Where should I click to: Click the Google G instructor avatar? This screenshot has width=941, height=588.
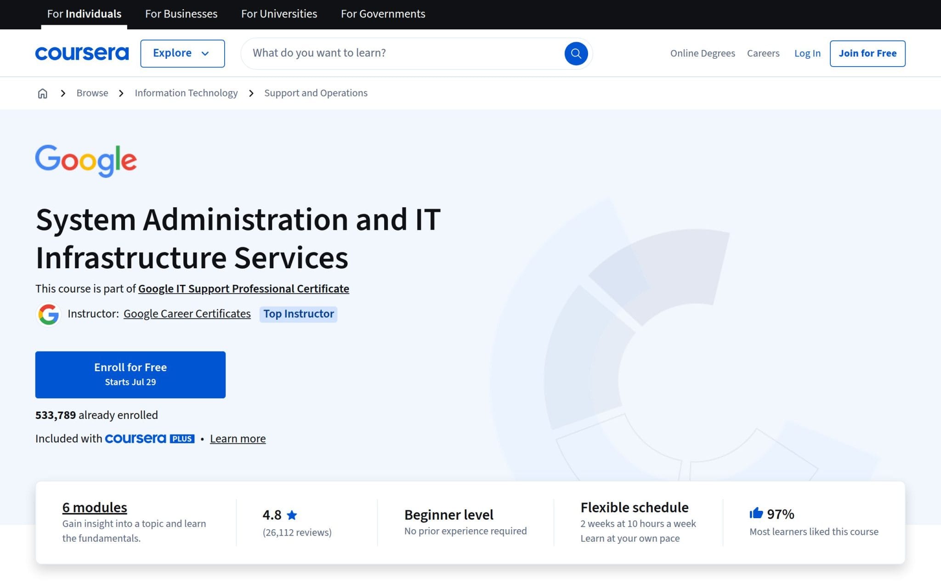[x=48, y=314]
